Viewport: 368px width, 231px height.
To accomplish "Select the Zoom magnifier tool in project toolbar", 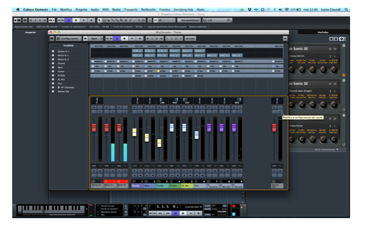I will click(122, 20).
